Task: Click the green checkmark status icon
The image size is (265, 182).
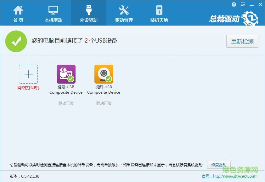Action: (16, 41)
